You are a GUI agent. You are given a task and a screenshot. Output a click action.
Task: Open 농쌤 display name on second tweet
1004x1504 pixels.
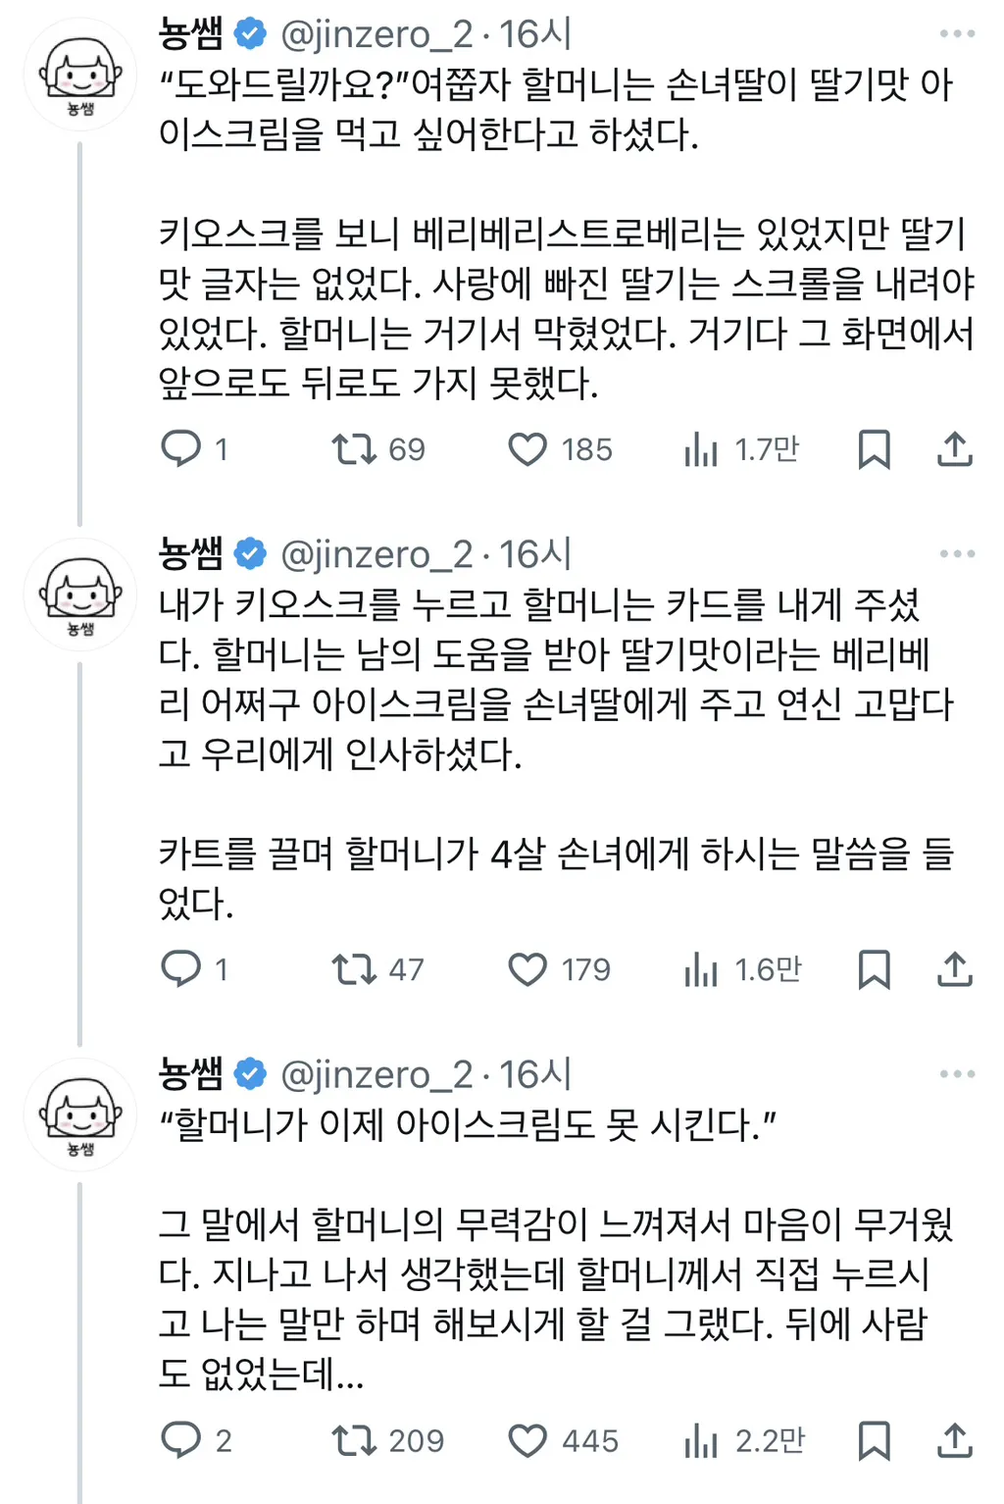tap(191, 554)
